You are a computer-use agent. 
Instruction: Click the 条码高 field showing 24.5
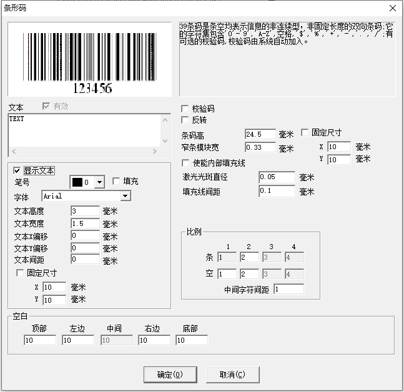(260, 134)
